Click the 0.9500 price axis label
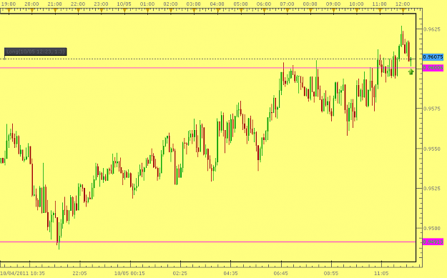The image size is (447, 278). tap(432, 228)
